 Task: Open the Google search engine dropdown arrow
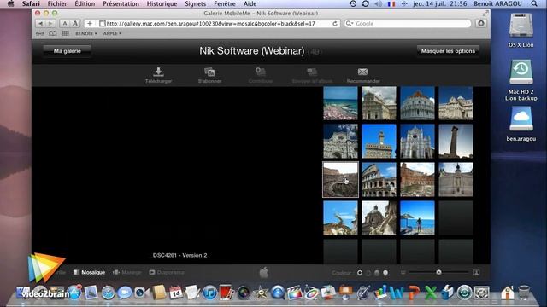click(350, 24)
